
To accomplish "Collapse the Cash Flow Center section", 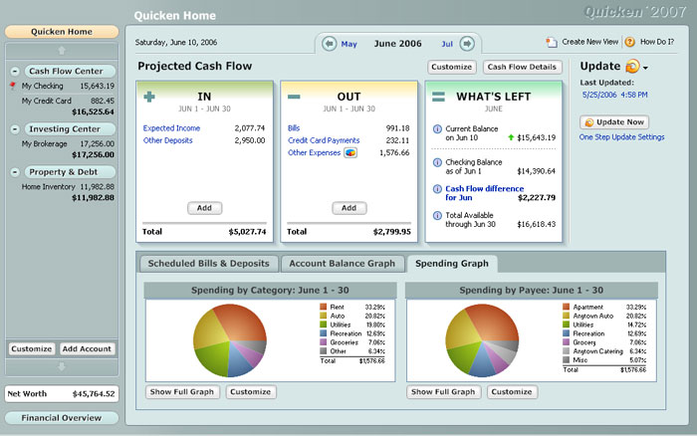I will coord(15,71).
